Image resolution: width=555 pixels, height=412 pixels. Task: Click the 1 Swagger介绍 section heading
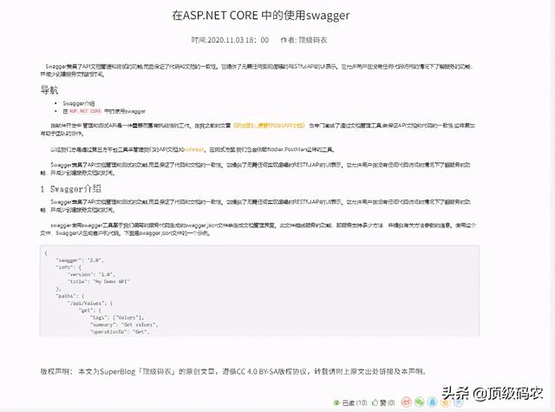coord(71,189)
